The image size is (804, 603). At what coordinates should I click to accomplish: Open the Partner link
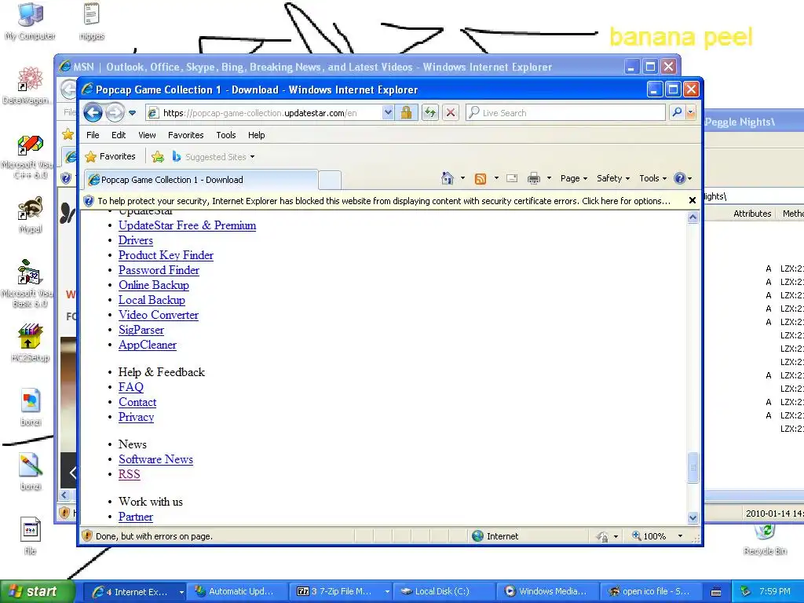pos(135,517)
